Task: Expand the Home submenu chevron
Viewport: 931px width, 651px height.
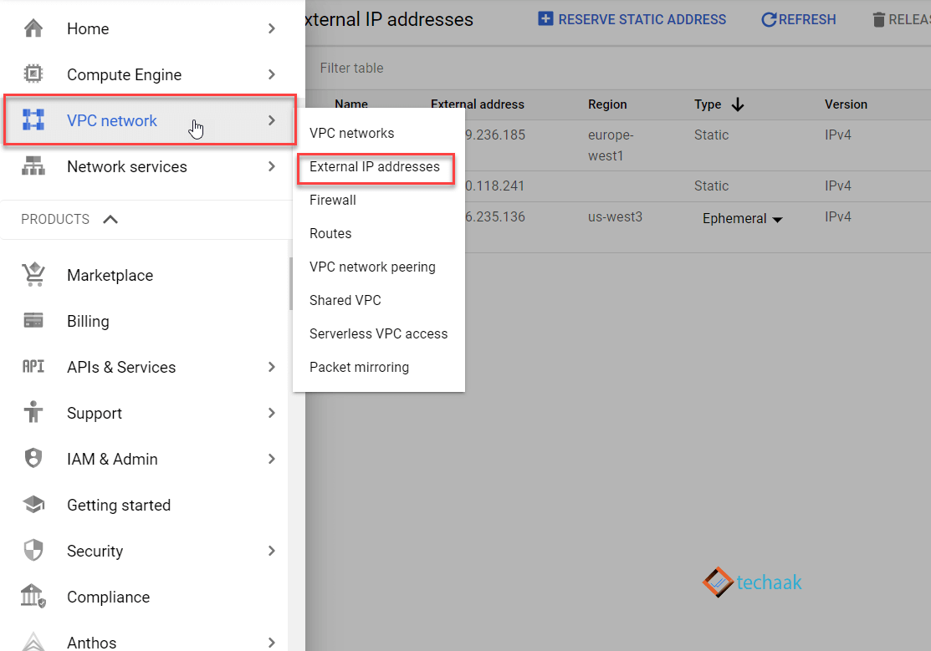Action: (x=271, y=28)
